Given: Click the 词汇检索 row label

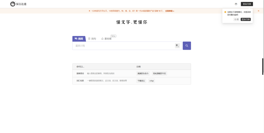Looking at the screenshot, I should [80, 81].
